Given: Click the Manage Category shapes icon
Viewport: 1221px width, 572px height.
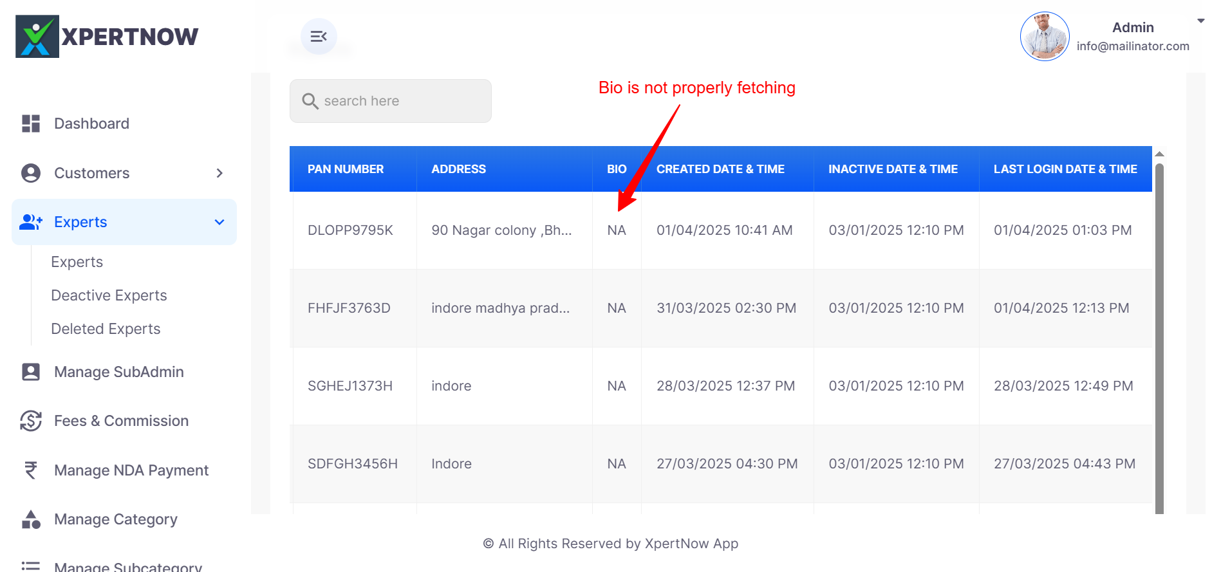Looking at the screenshot, I should click(x=31, y=519).
